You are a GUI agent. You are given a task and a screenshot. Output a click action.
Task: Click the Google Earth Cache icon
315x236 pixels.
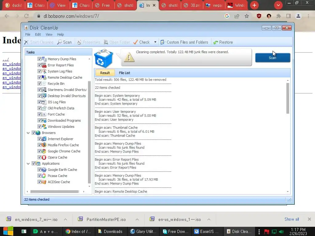pyautogui.click(x=44, y=170)
